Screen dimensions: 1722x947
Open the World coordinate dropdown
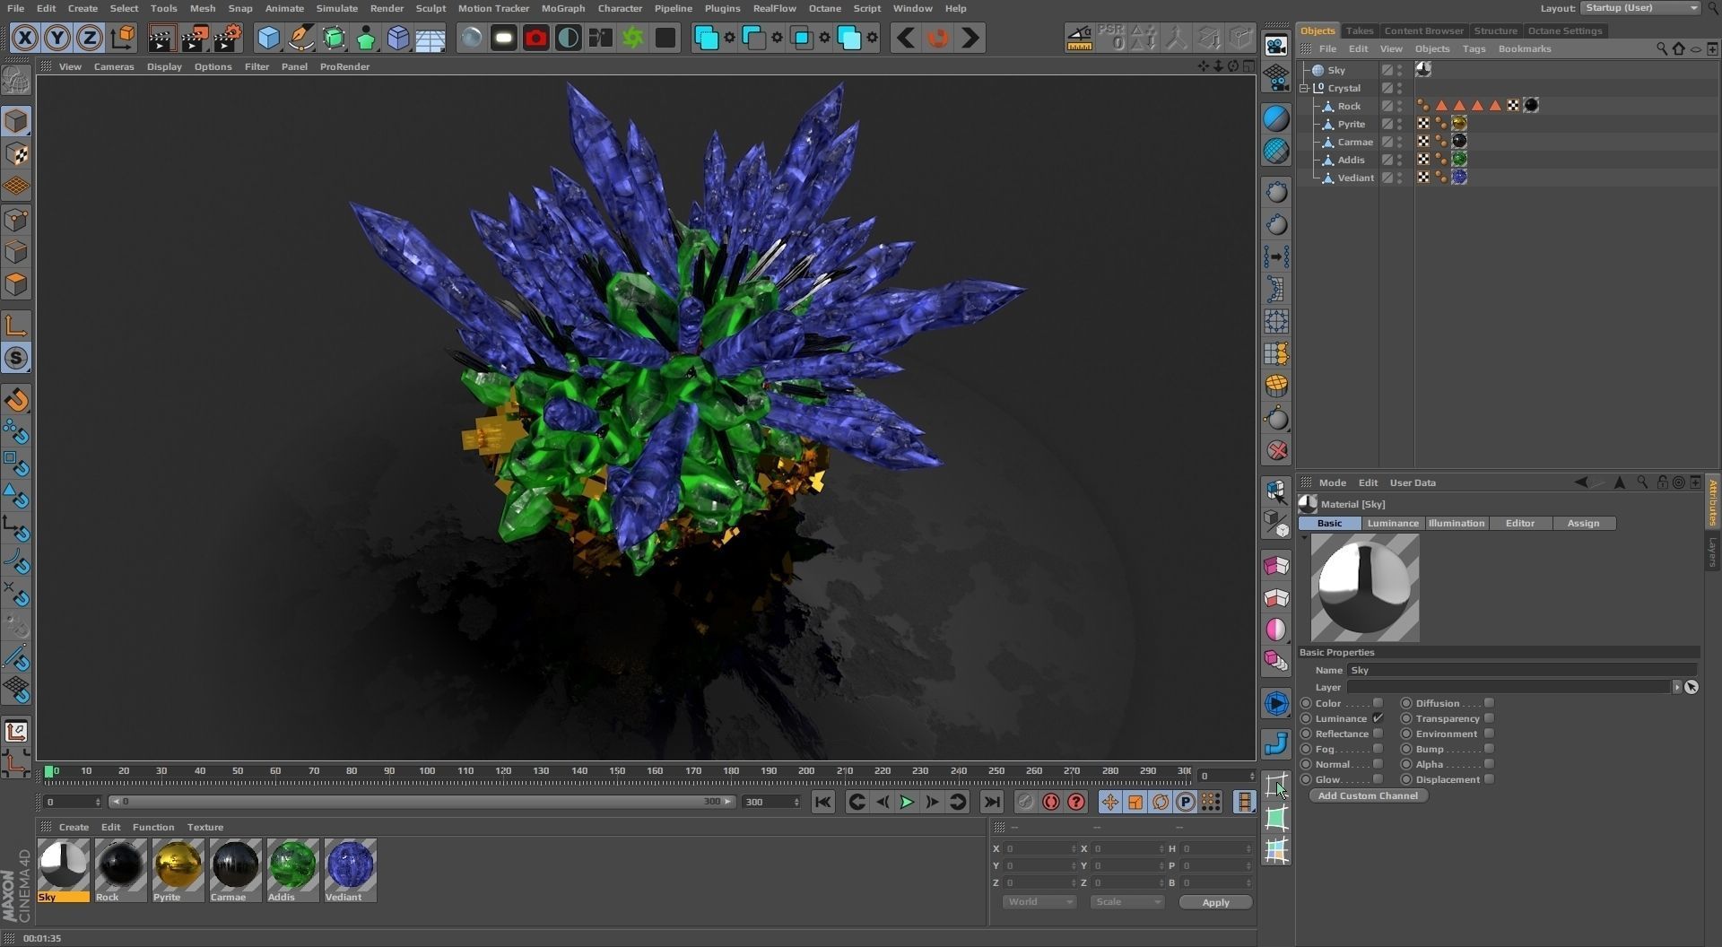click(x=1039, y=902)
